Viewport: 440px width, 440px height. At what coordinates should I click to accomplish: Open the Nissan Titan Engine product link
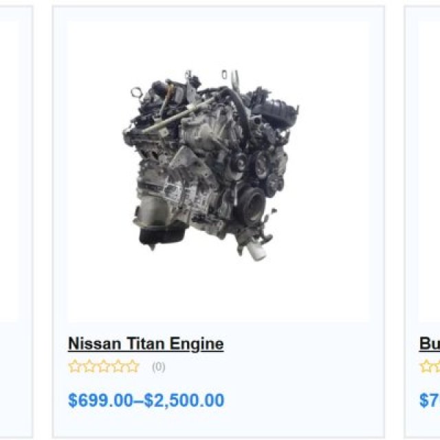pyautogui.click(x=146, y=344)
